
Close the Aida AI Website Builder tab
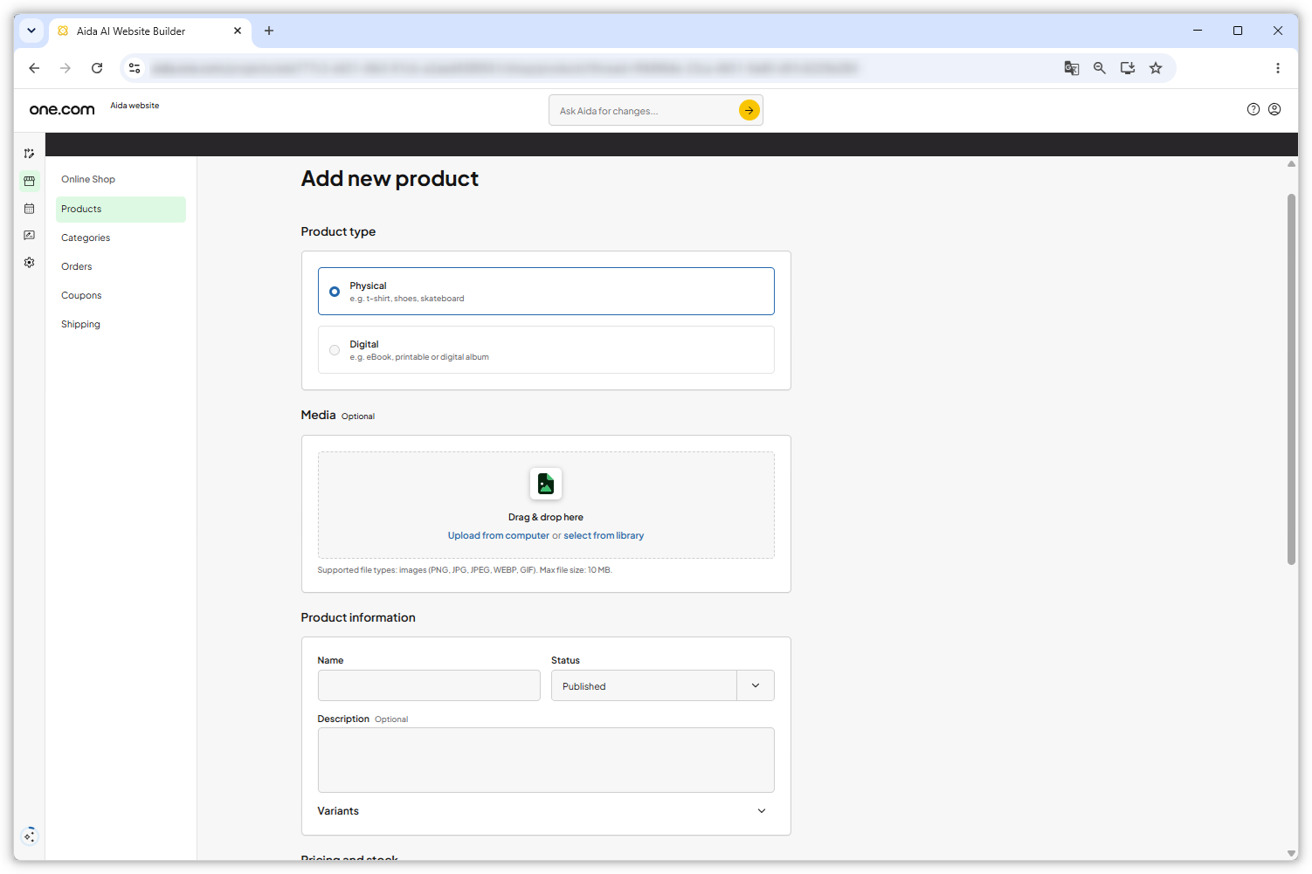point(238,31)
